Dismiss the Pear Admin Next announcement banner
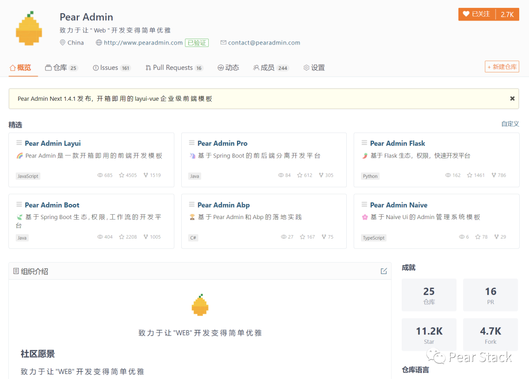Image resolution: width=529 pixels, height=379 pixels. point(512,98)
